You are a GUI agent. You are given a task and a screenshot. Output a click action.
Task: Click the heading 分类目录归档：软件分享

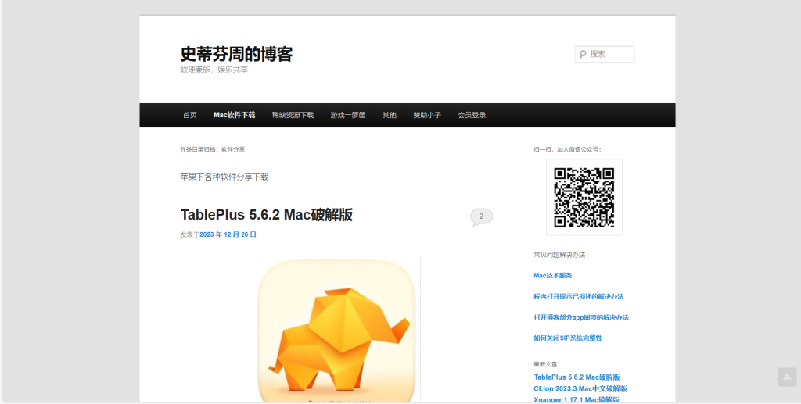[213, 149]
